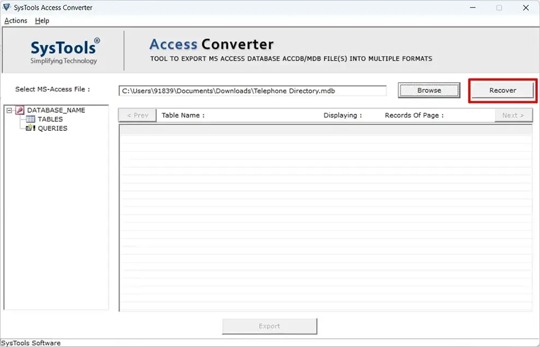Open the Help menu

[42, 21]
